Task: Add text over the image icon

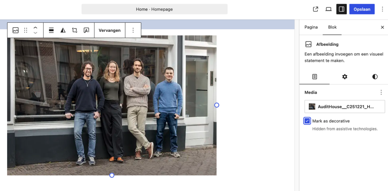Action: 86,30
